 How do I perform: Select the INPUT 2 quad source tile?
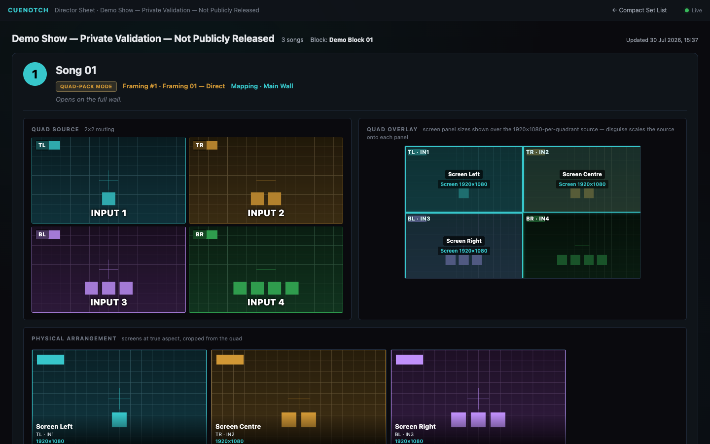[266, 181]
